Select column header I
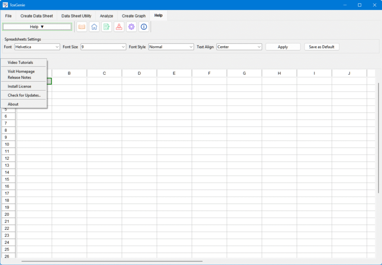 coord(314,73)
